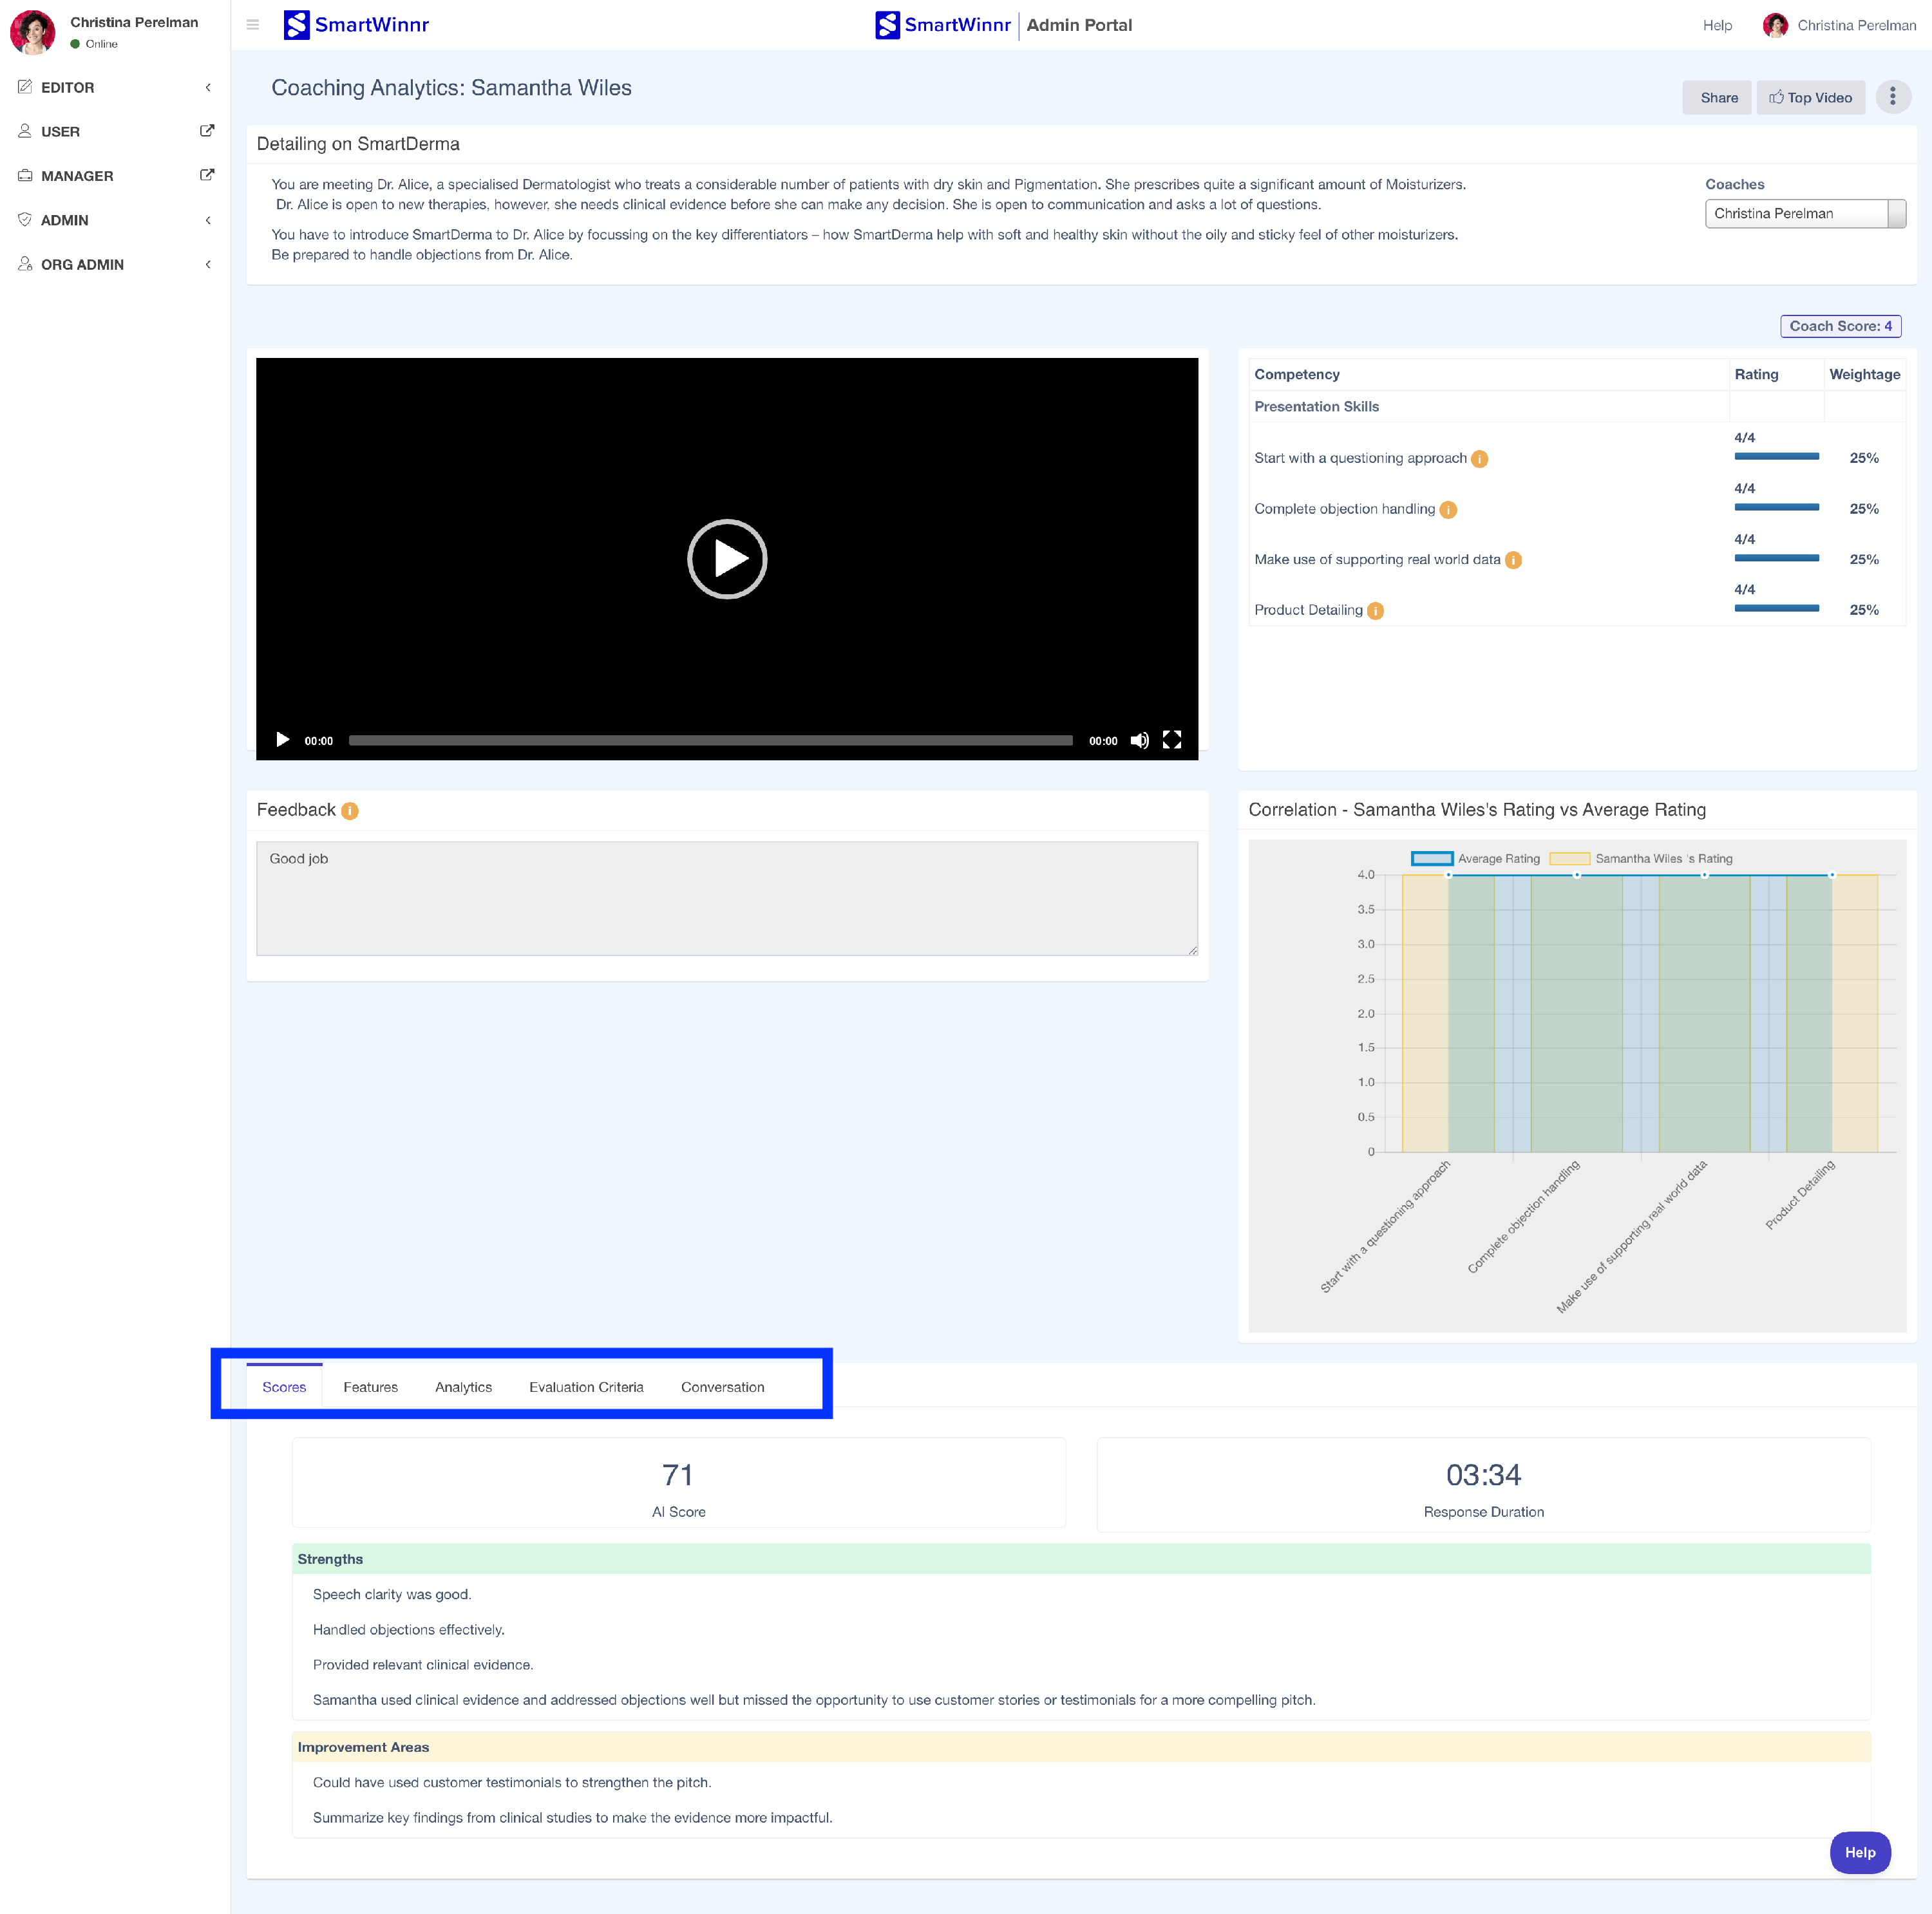Screen dimensions: 1932x1914
Task: Enter fullscreen mode on the video
Action: click(x=1172, y=740)
